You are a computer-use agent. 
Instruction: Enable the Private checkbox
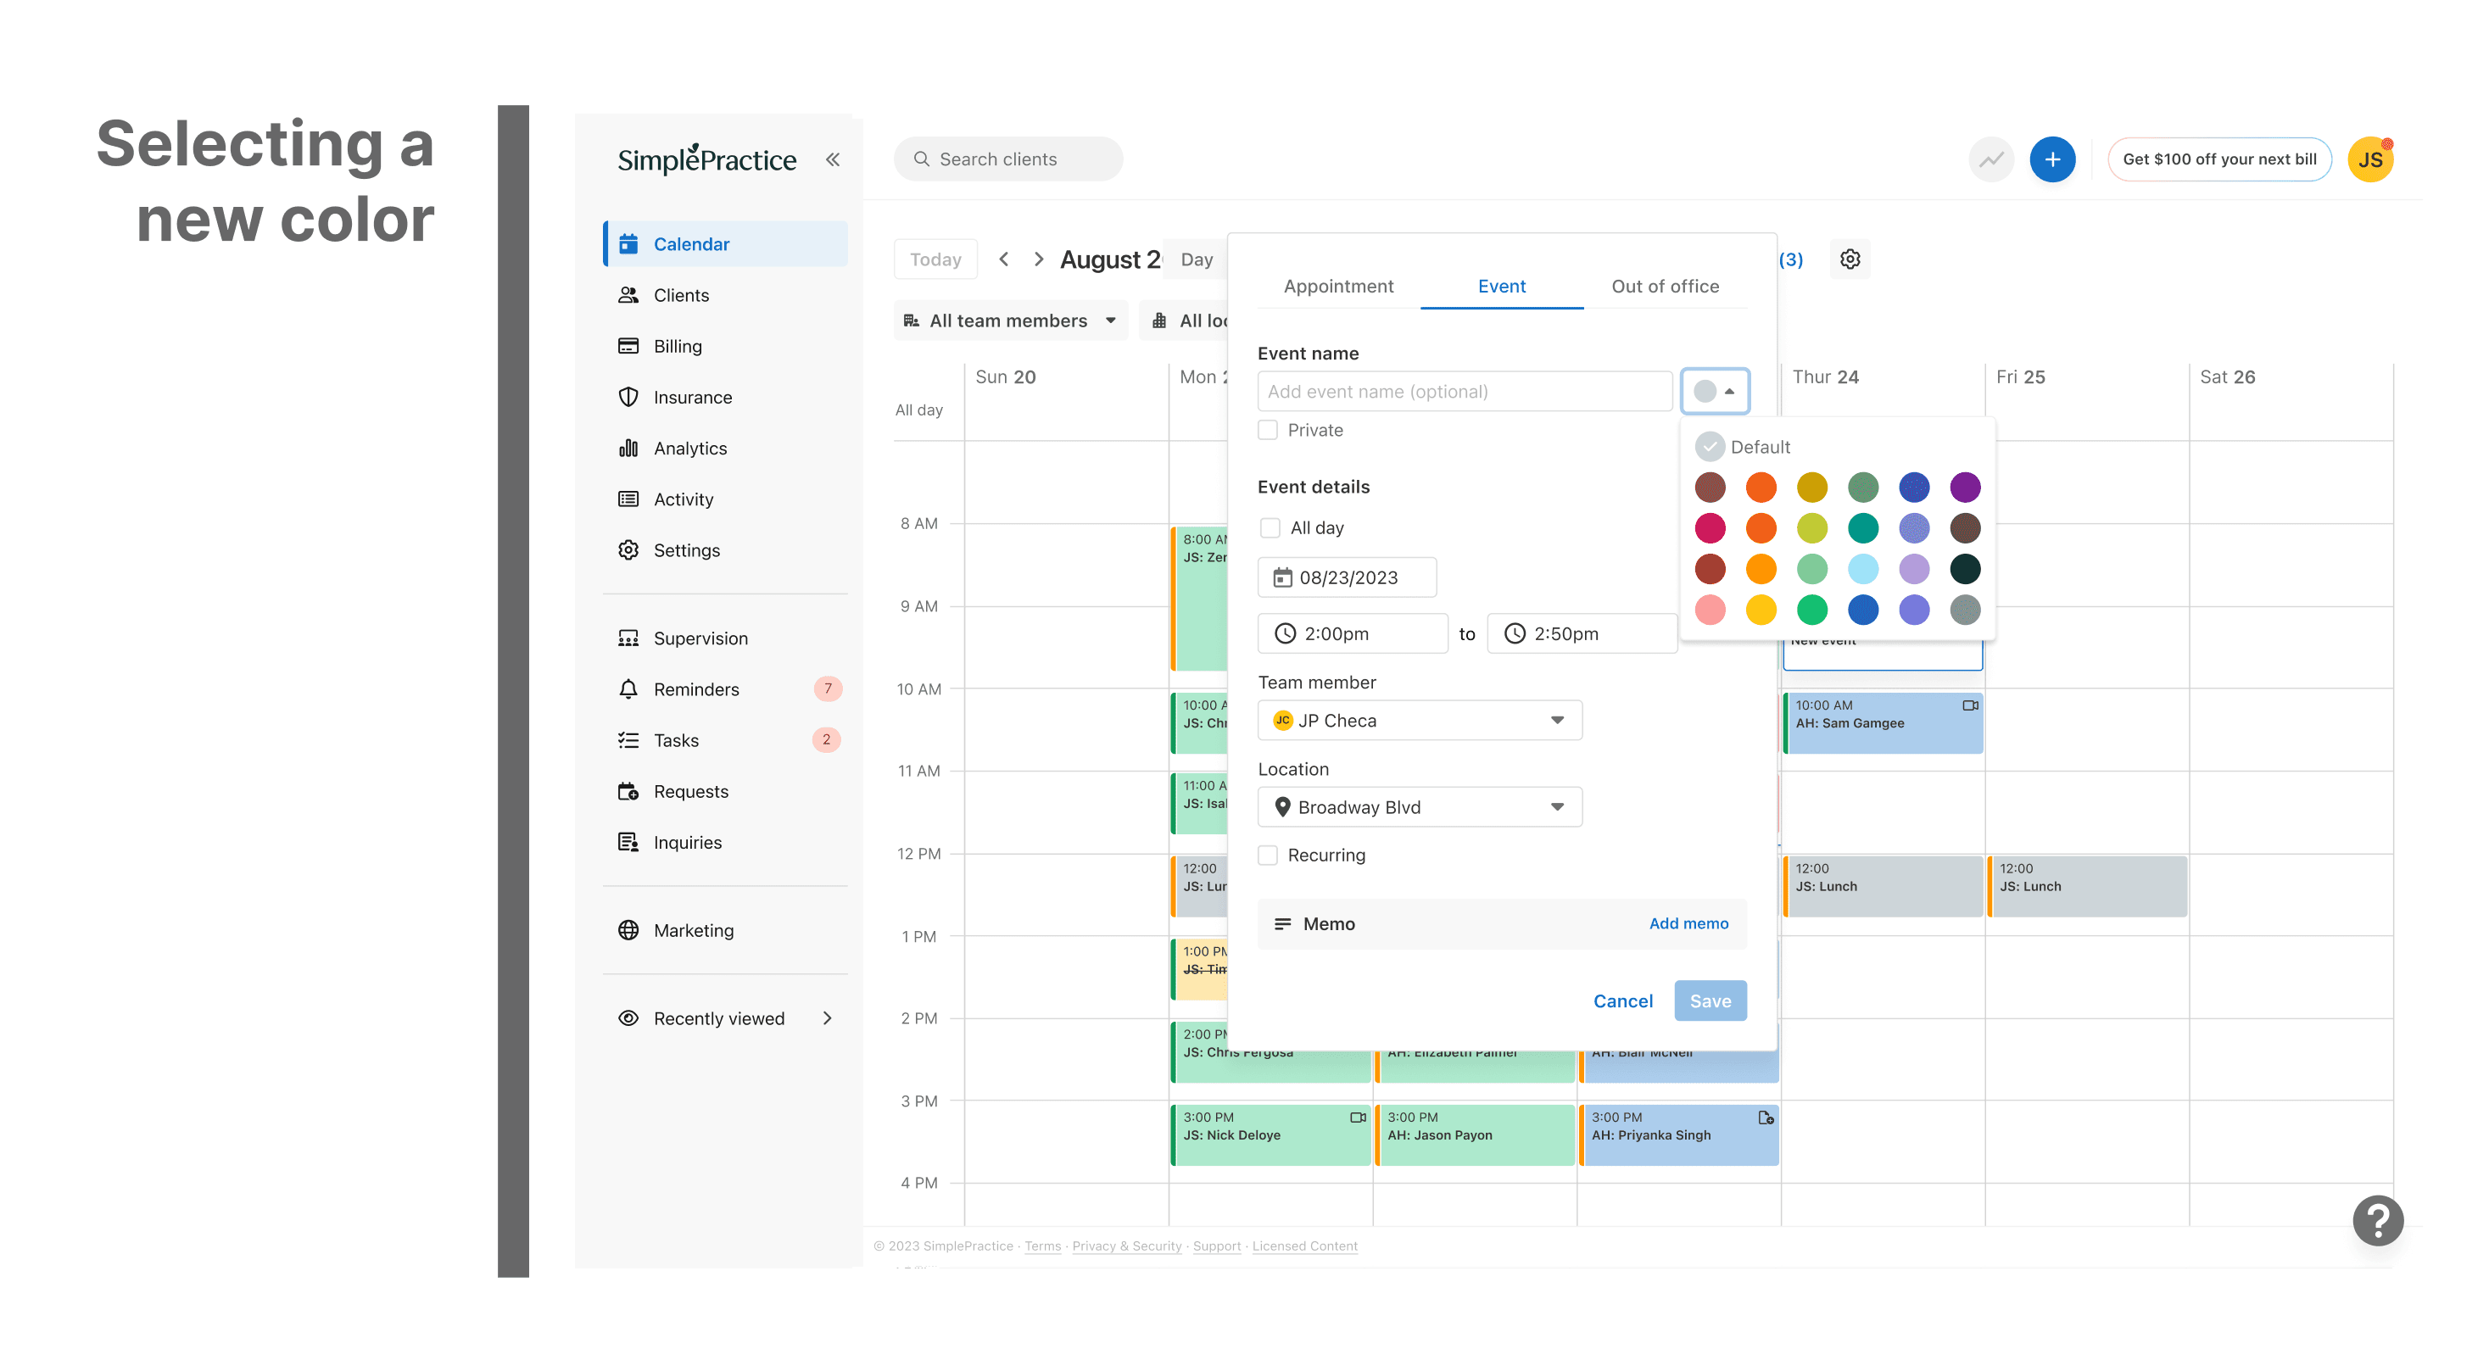[x=1268, y=430]
